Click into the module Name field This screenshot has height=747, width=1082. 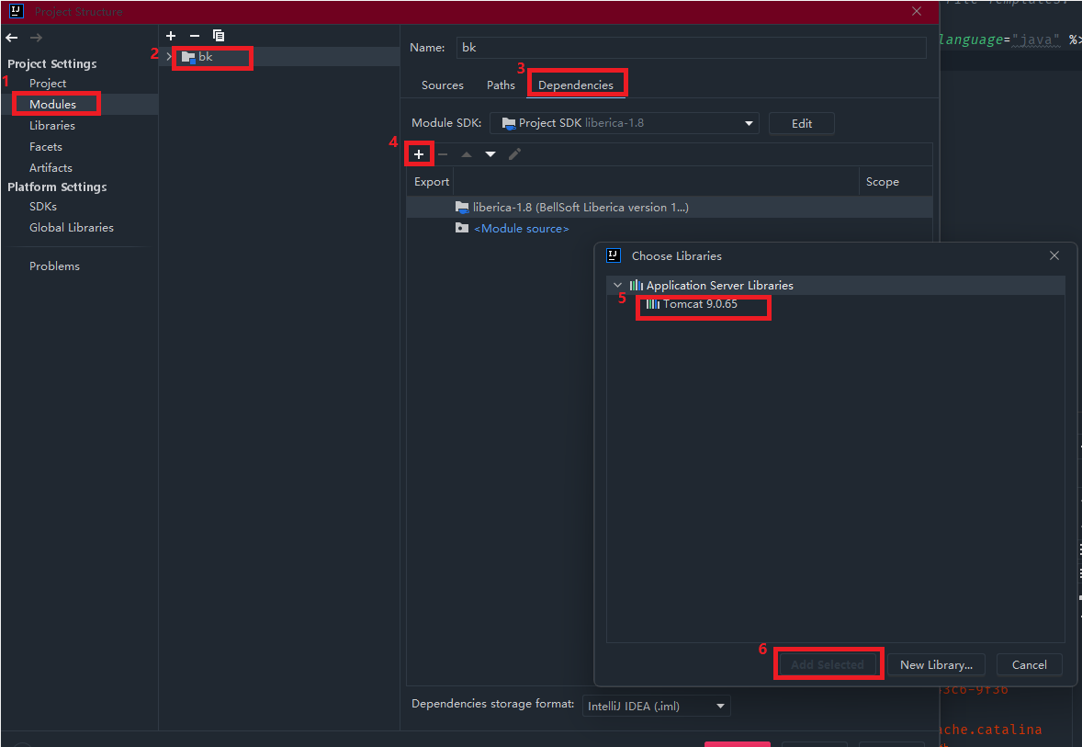tap(691, 48)
